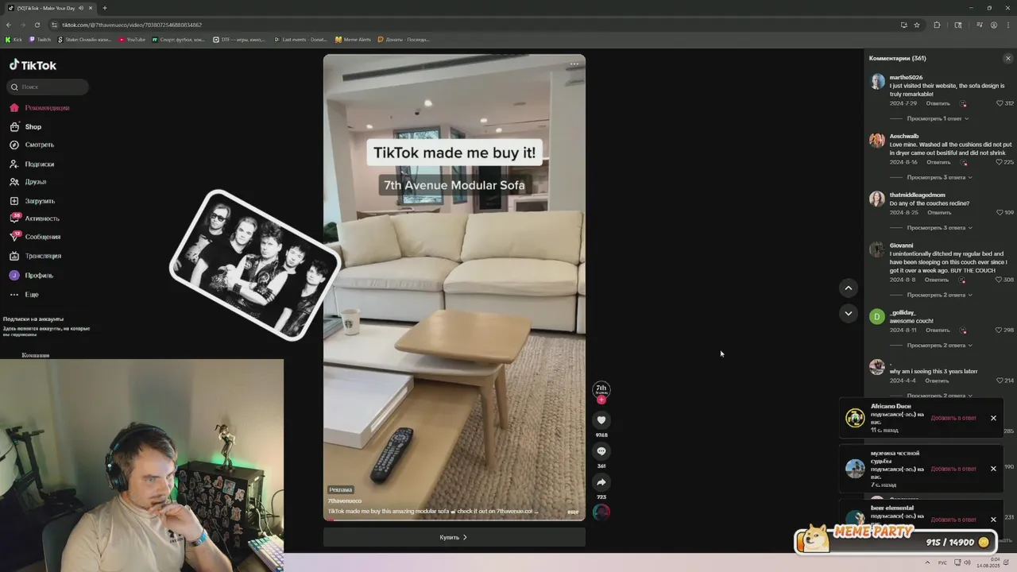Image resolution: width=1017 pixels, height=572 pixels.
Task: Reply to marthe5026's comment via Ответить
Action: (938, 103)
